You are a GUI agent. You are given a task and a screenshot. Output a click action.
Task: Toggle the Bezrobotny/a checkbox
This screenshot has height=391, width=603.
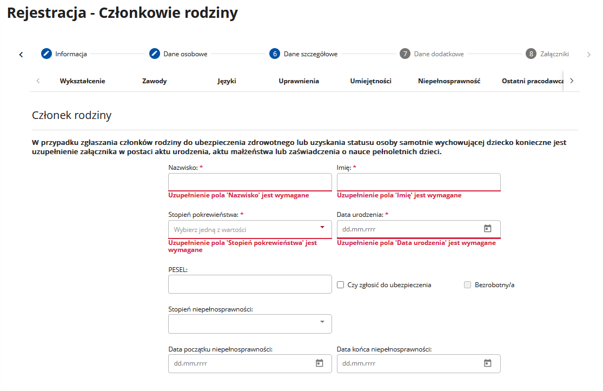click(467, 285)
